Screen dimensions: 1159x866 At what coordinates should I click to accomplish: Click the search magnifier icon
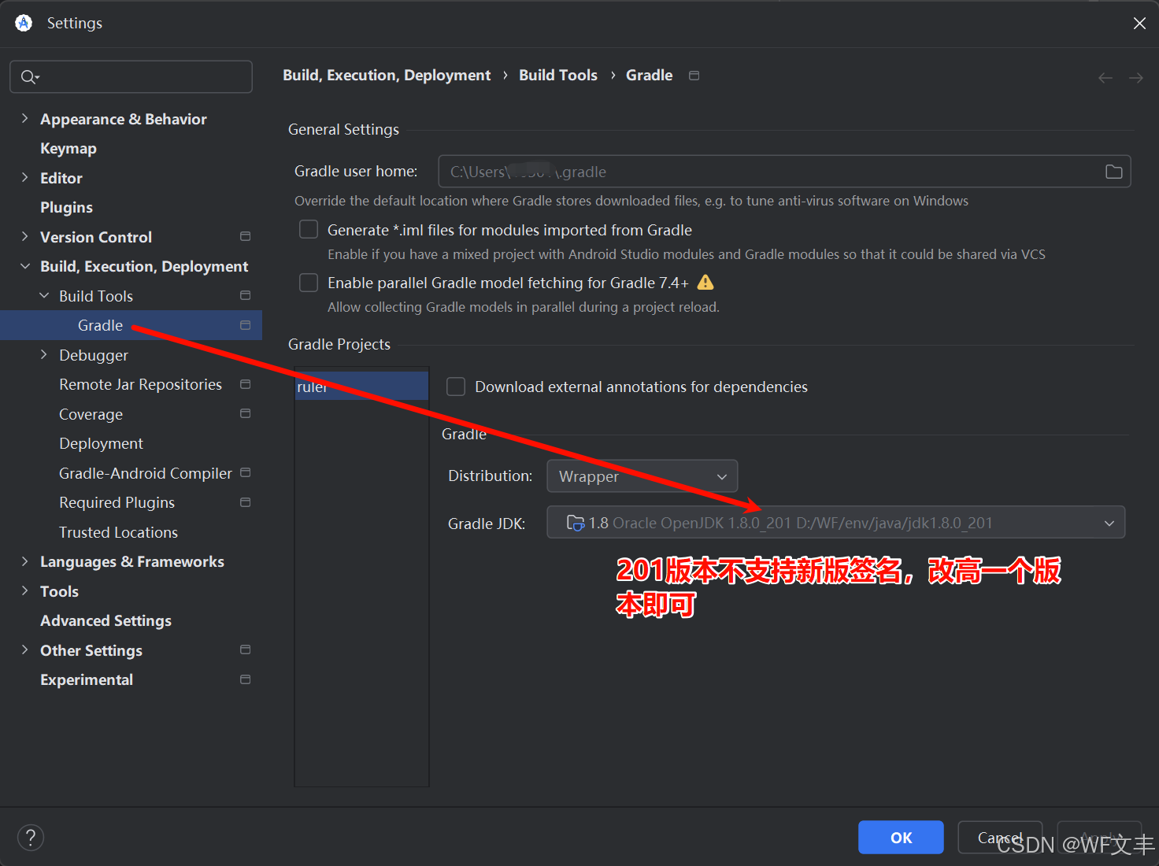29,77
